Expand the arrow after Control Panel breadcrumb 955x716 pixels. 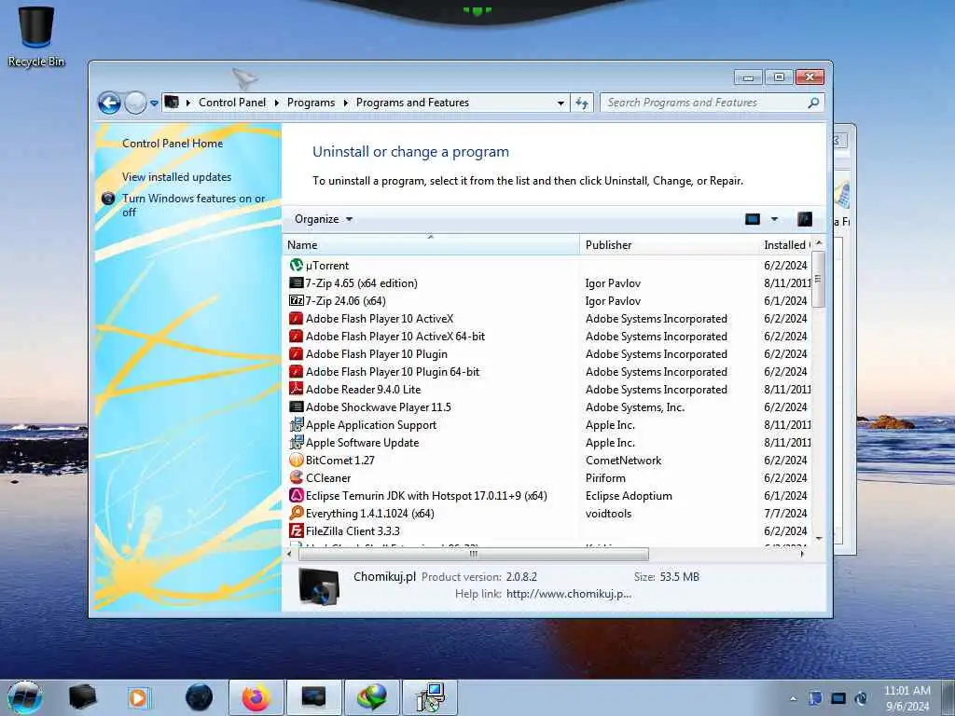pos(276,103)
